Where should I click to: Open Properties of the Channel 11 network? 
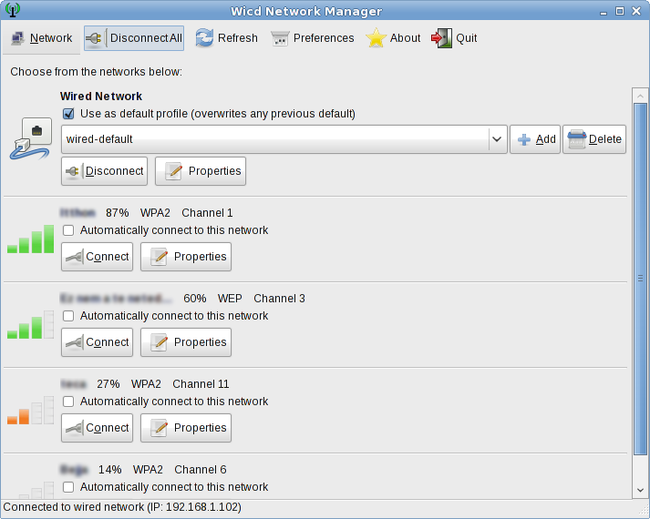[x=186, y=428]
